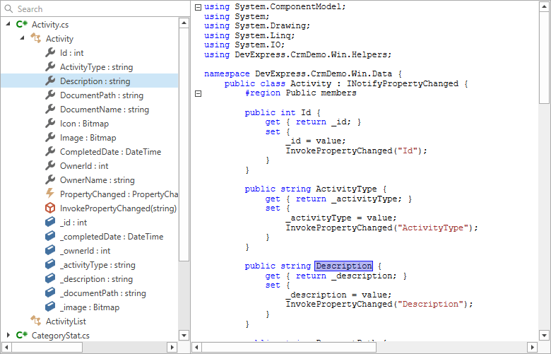Click the tree panel vertical scrollbar thumb
This screenshot has width=551, height=354.
pos(184,145)
